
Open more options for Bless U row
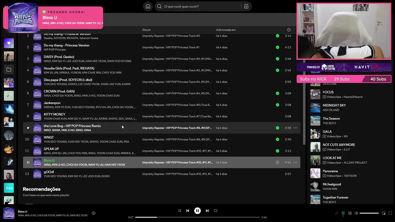point(295,162)
